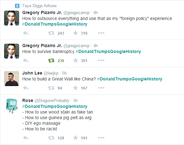The height and width of the screenshot is (145, 184).
Task: Open more options on Rose's tweet
Action: [101, 138]
